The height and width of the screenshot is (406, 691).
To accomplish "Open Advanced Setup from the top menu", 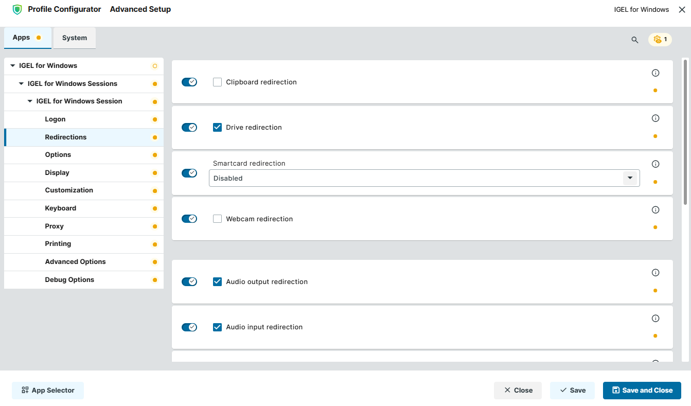I will point(140,9).
